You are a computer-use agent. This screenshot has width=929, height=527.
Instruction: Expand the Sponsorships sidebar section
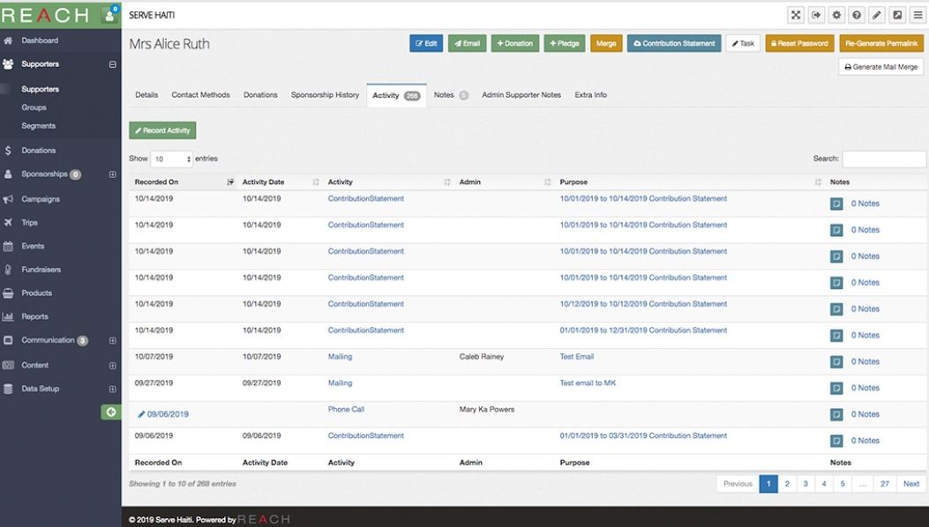(x=113, y=174)
